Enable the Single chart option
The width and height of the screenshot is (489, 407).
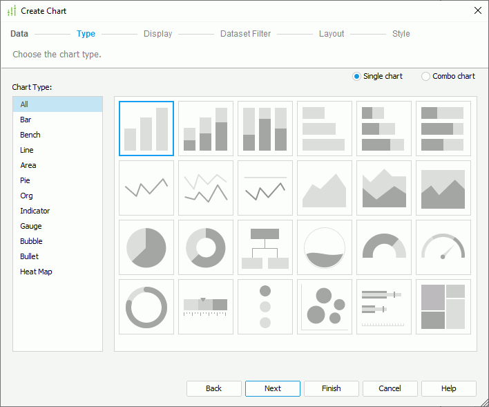356,76
